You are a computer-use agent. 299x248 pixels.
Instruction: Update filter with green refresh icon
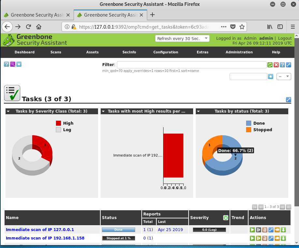pyautogui.click(x=270, y=65)
